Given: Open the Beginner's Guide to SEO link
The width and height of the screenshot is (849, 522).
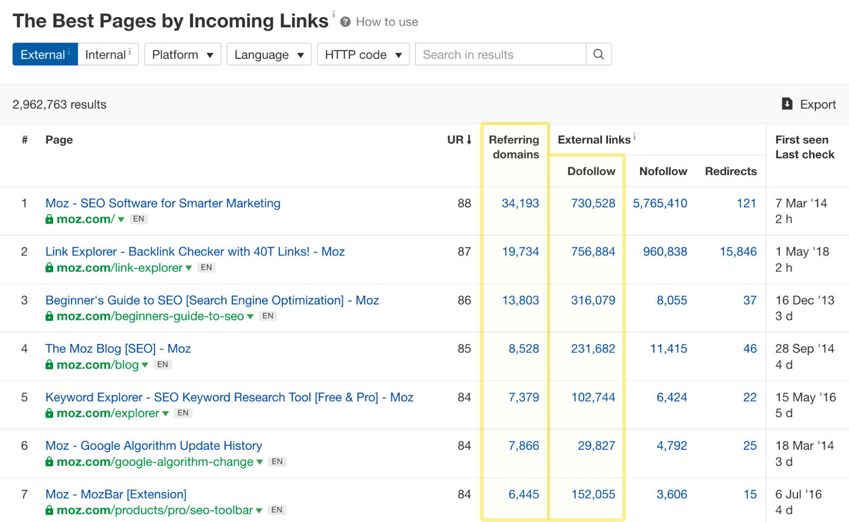Looking at the screenshot, I should [x=212, y=300].
